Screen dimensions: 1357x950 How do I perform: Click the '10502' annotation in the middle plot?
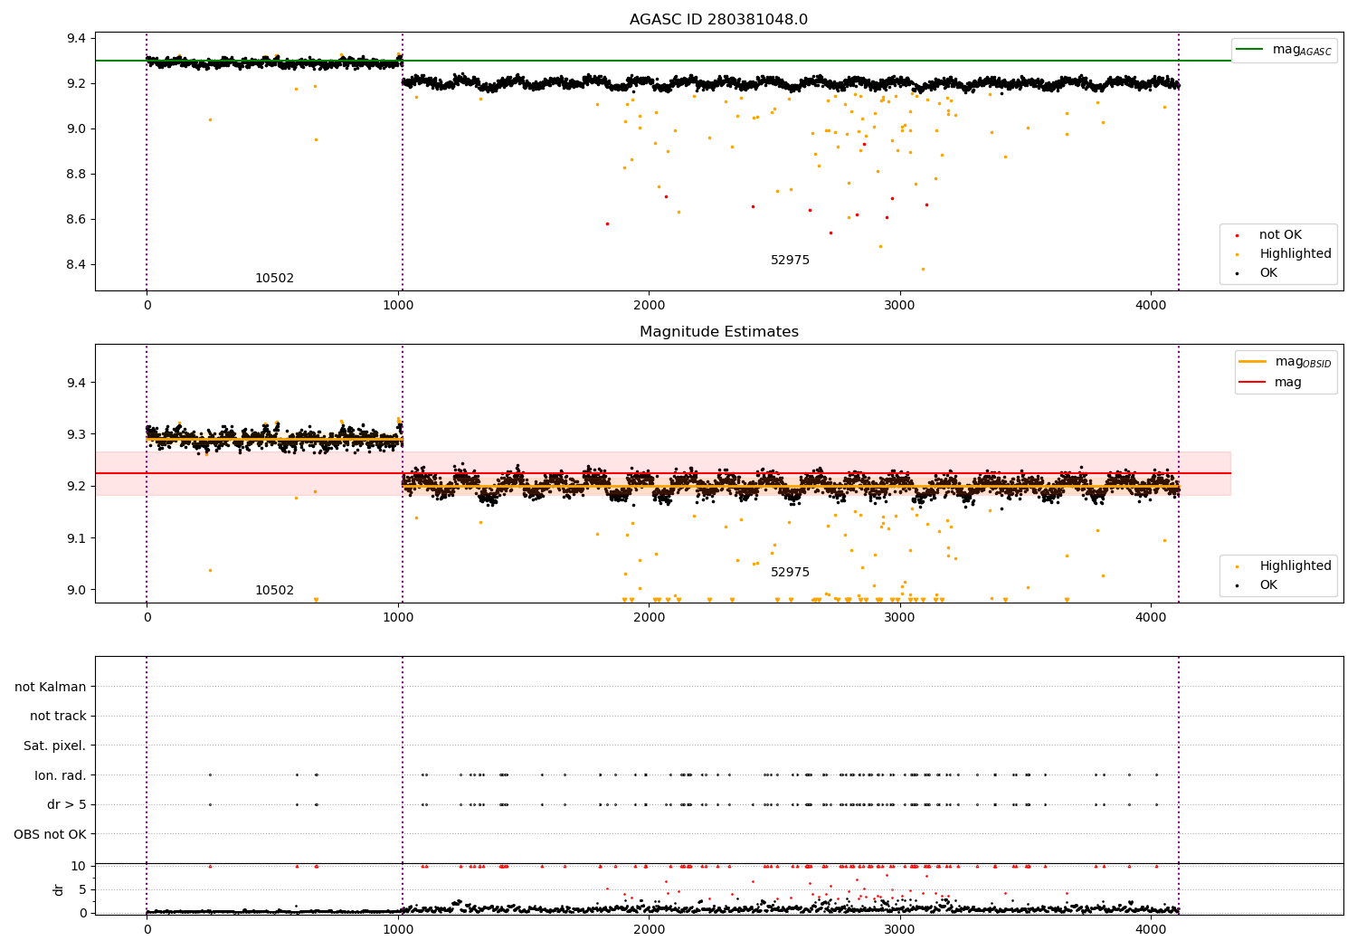pos(274,591)
